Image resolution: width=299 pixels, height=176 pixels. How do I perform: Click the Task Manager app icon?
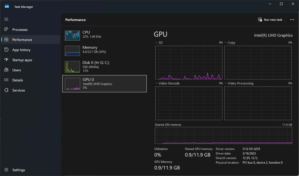[x=7, y=6]
